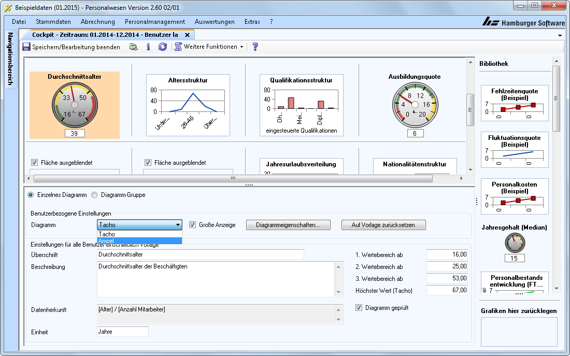Click Grafiken hier zurücklegen drop box

tap(519, 332)
